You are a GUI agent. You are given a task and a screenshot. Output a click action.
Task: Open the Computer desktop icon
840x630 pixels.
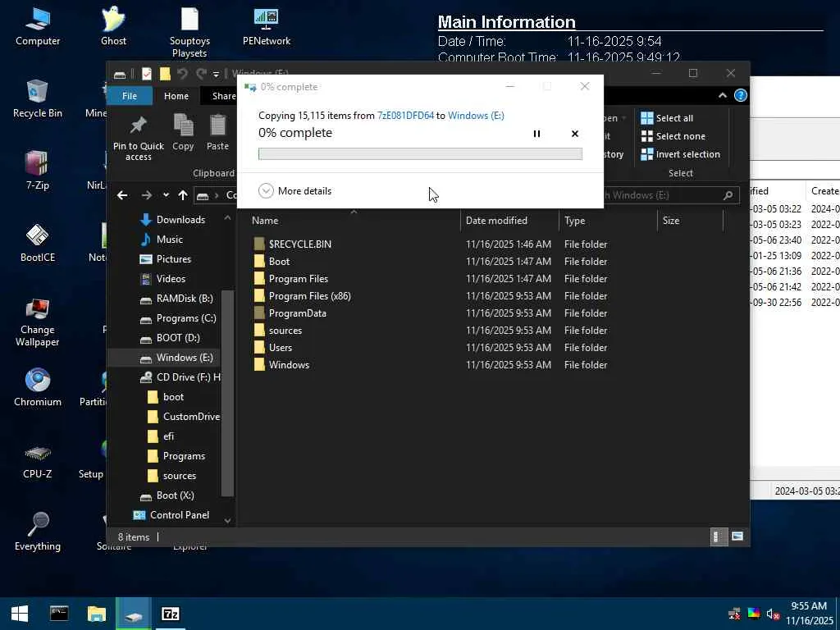pyautogui.click(x=38, y=27)
